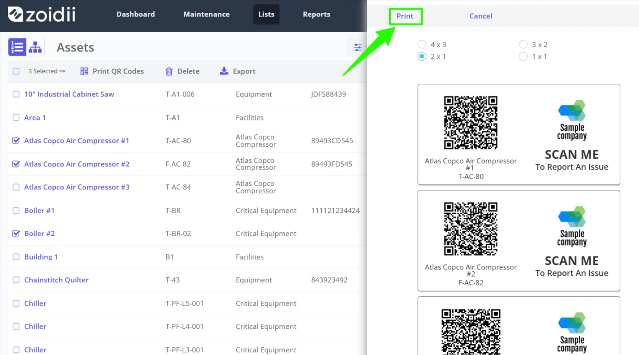639x355 pixels.
Task: Click asset code T-A1-006
Action: point(180,94)
